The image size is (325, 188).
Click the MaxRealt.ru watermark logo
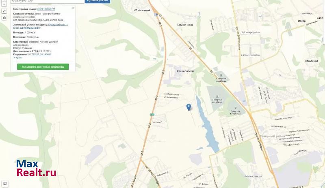pyautogui.click(x=36, y=168)
